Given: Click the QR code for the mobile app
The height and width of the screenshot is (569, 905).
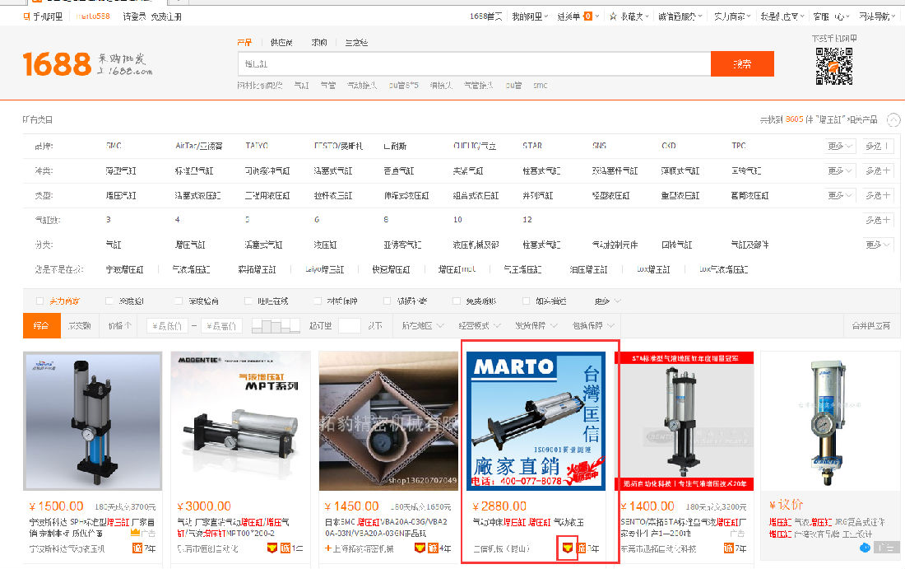Looking at the screenshot, I should (834, 67).
